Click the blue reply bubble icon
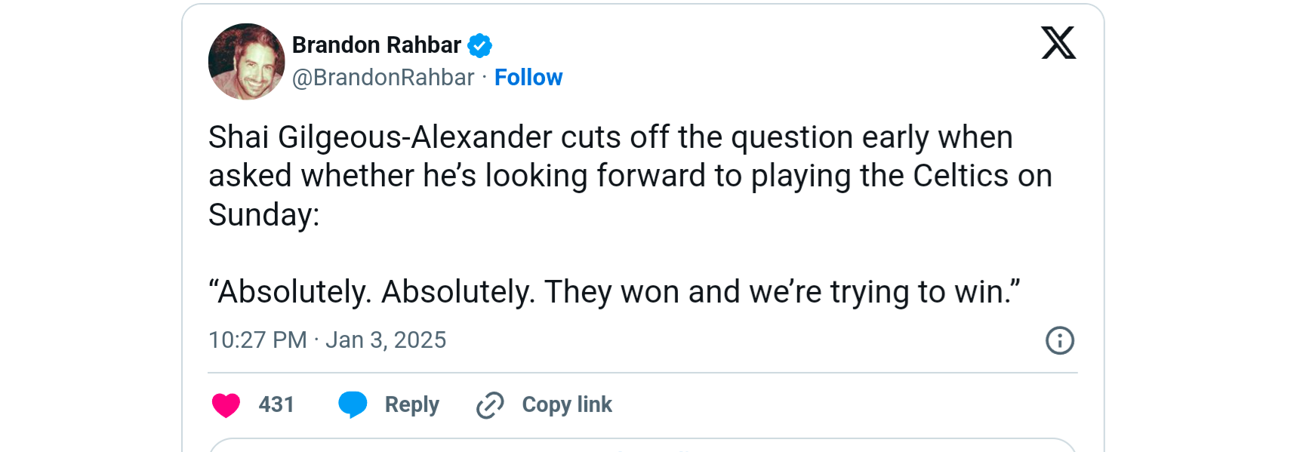The image size is (1297, 452). tap(353, 404)
